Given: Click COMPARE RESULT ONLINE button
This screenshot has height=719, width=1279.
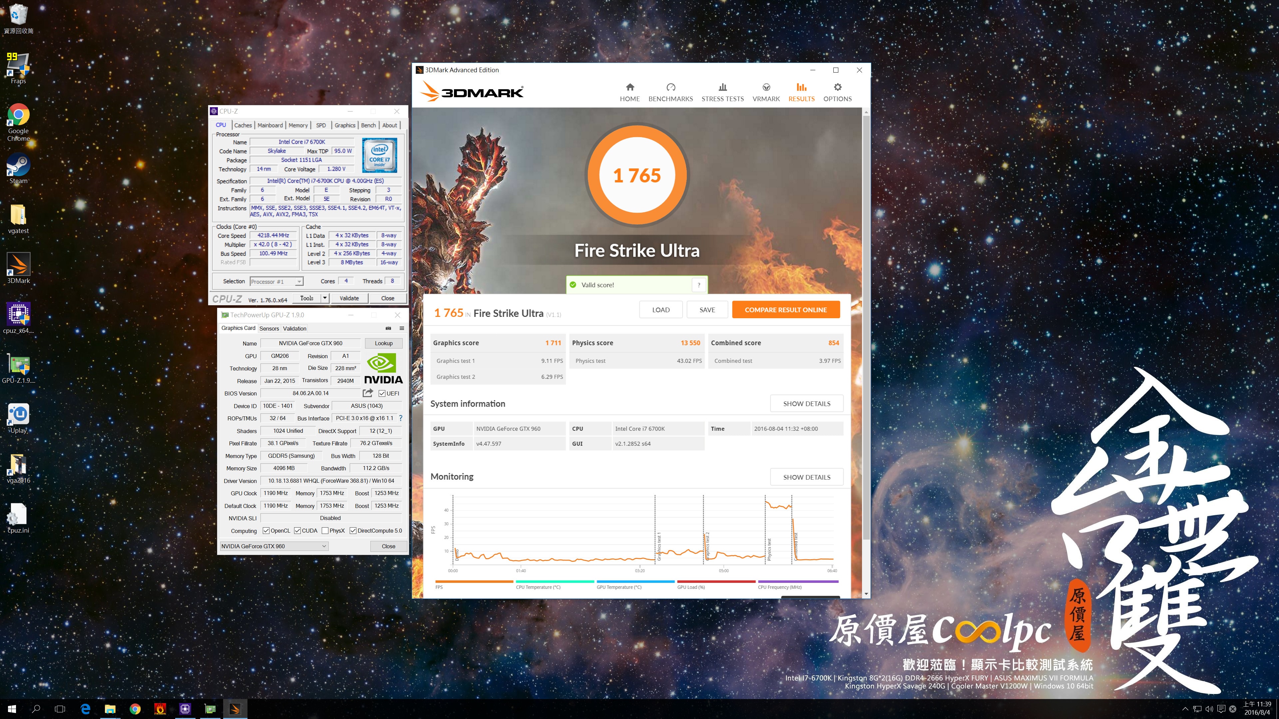Looking at the screenshot, I should [785, 310].
